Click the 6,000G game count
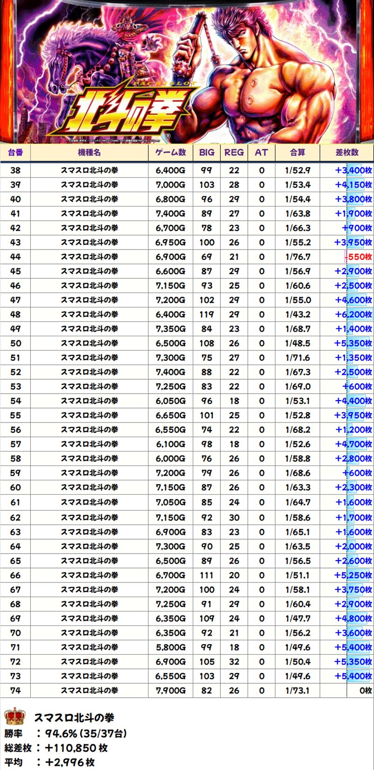Image resolution: width=374 pixels, height=770 pixels. (x=170, y=459)
